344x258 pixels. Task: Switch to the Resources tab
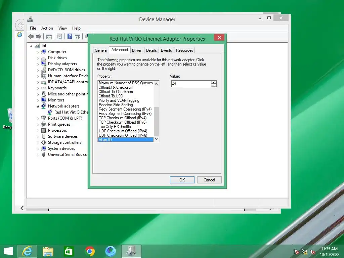coord(184,50)
